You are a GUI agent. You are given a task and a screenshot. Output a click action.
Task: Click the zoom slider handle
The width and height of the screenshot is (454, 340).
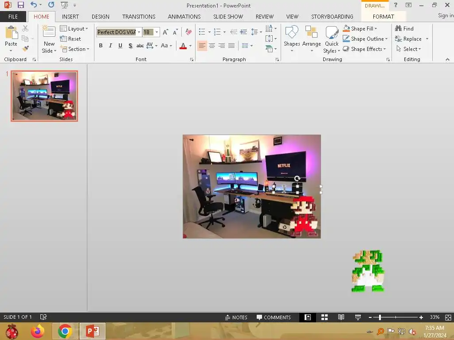point(380,317)
